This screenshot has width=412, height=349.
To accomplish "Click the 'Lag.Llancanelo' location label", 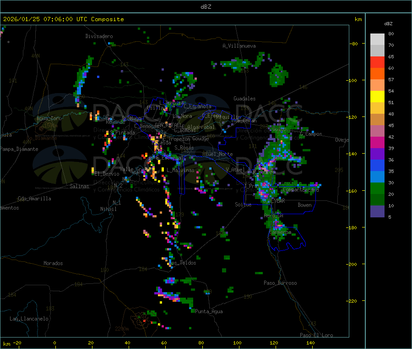I will click(29, 319).
